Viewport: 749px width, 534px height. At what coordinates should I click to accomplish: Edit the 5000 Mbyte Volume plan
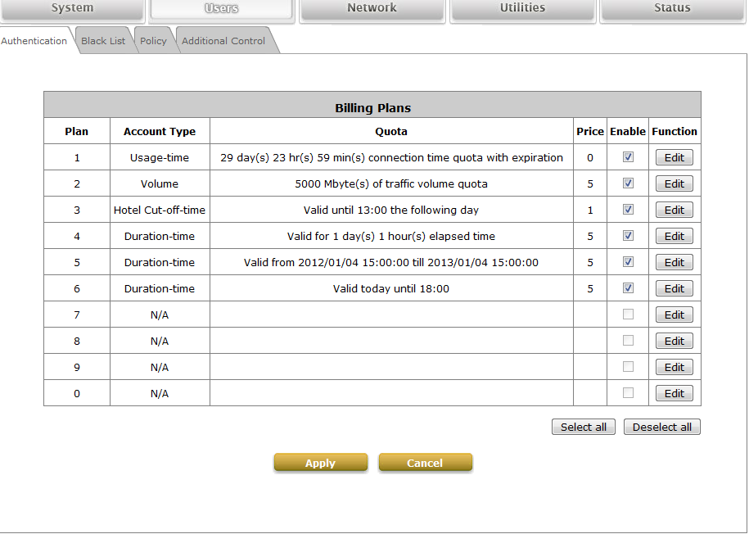[674, 184]
